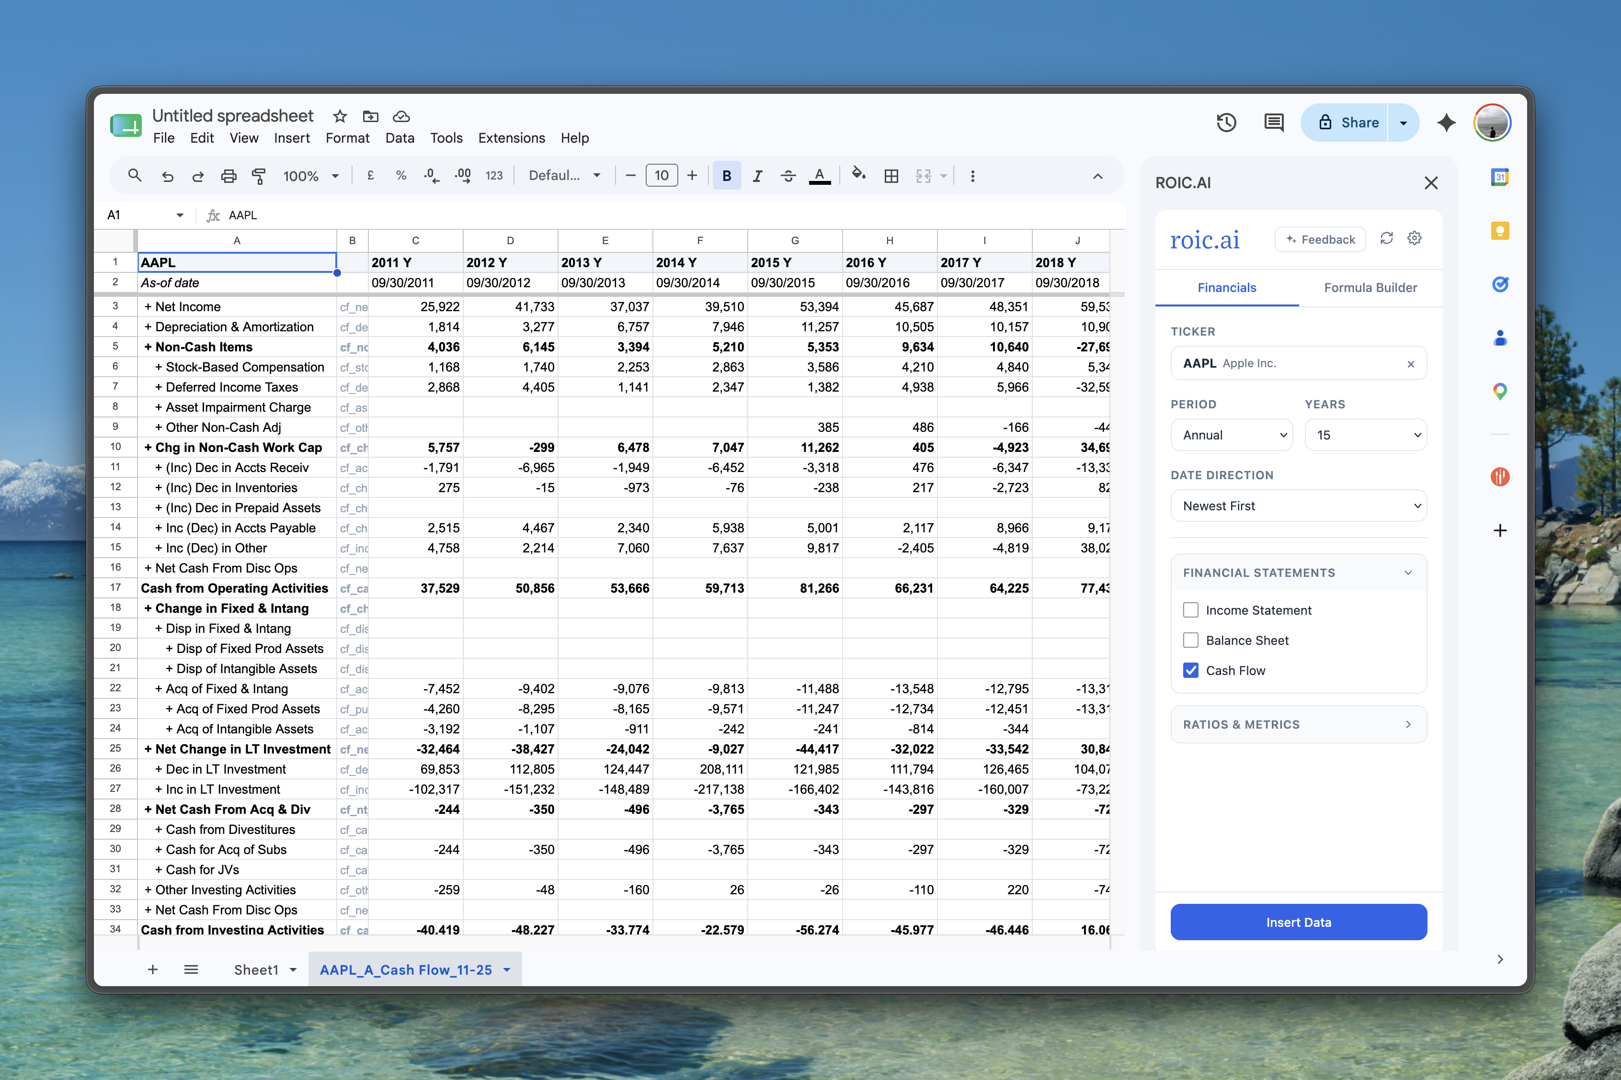Uncheck the Cash Flow checkbox
The image size is (1621, 1080).
1190,670
